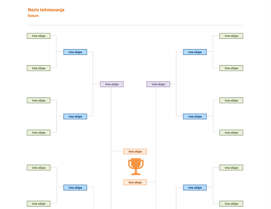
Task: Click the right purple 'Ime ekipe' semifinal box
Action: 158,84
